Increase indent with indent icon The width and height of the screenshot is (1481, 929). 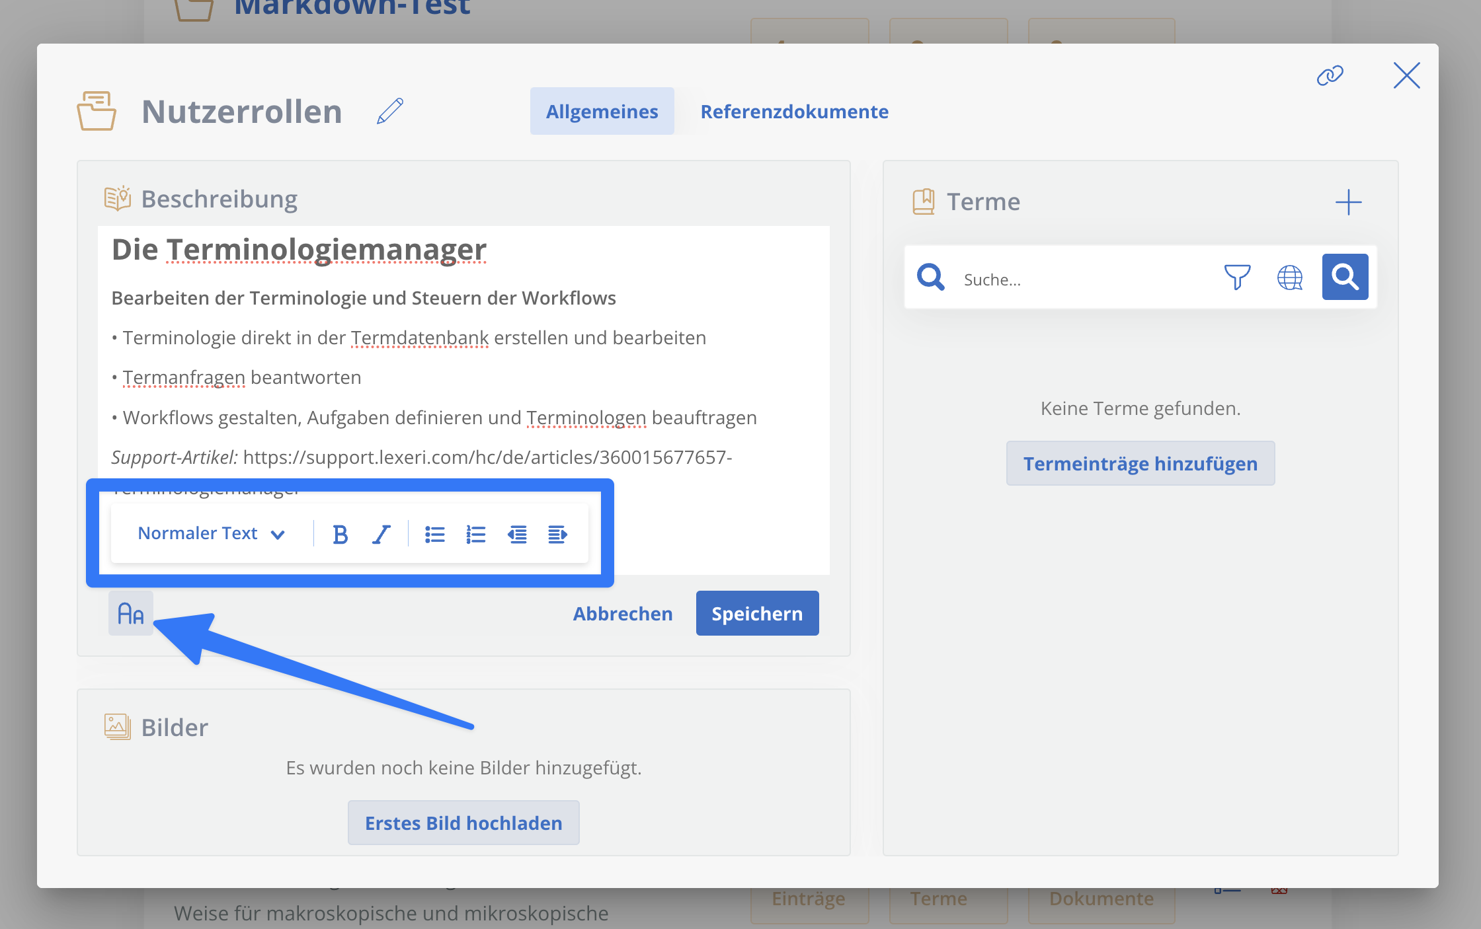coord(557,534)
